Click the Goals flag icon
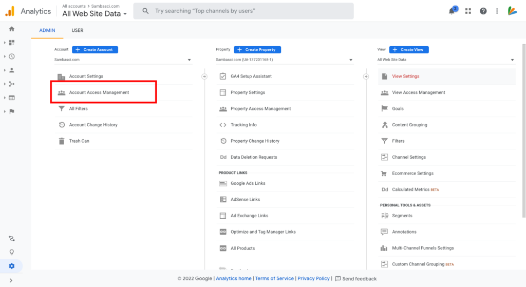This screenshot has height=287, width=526. click(x=384, y=108)
